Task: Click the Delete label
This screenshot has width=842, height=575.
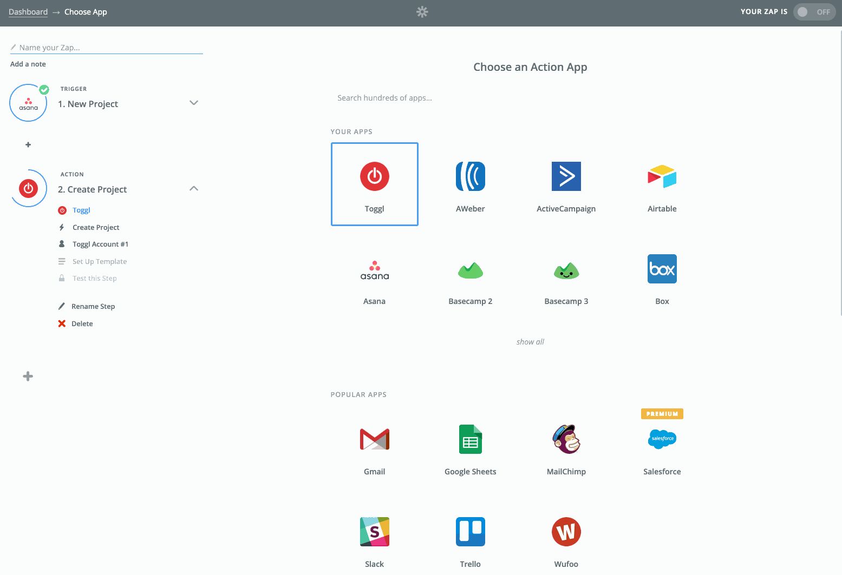Action: (x=82, y=323)
